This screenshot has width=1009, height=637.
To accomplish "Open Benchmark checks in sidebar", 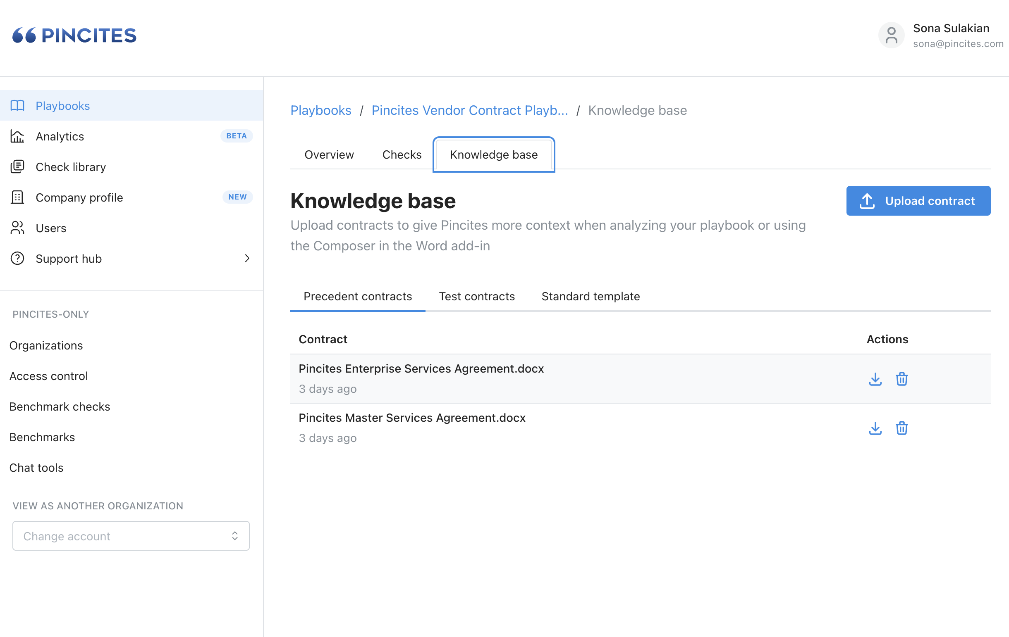I will point(60,407).
